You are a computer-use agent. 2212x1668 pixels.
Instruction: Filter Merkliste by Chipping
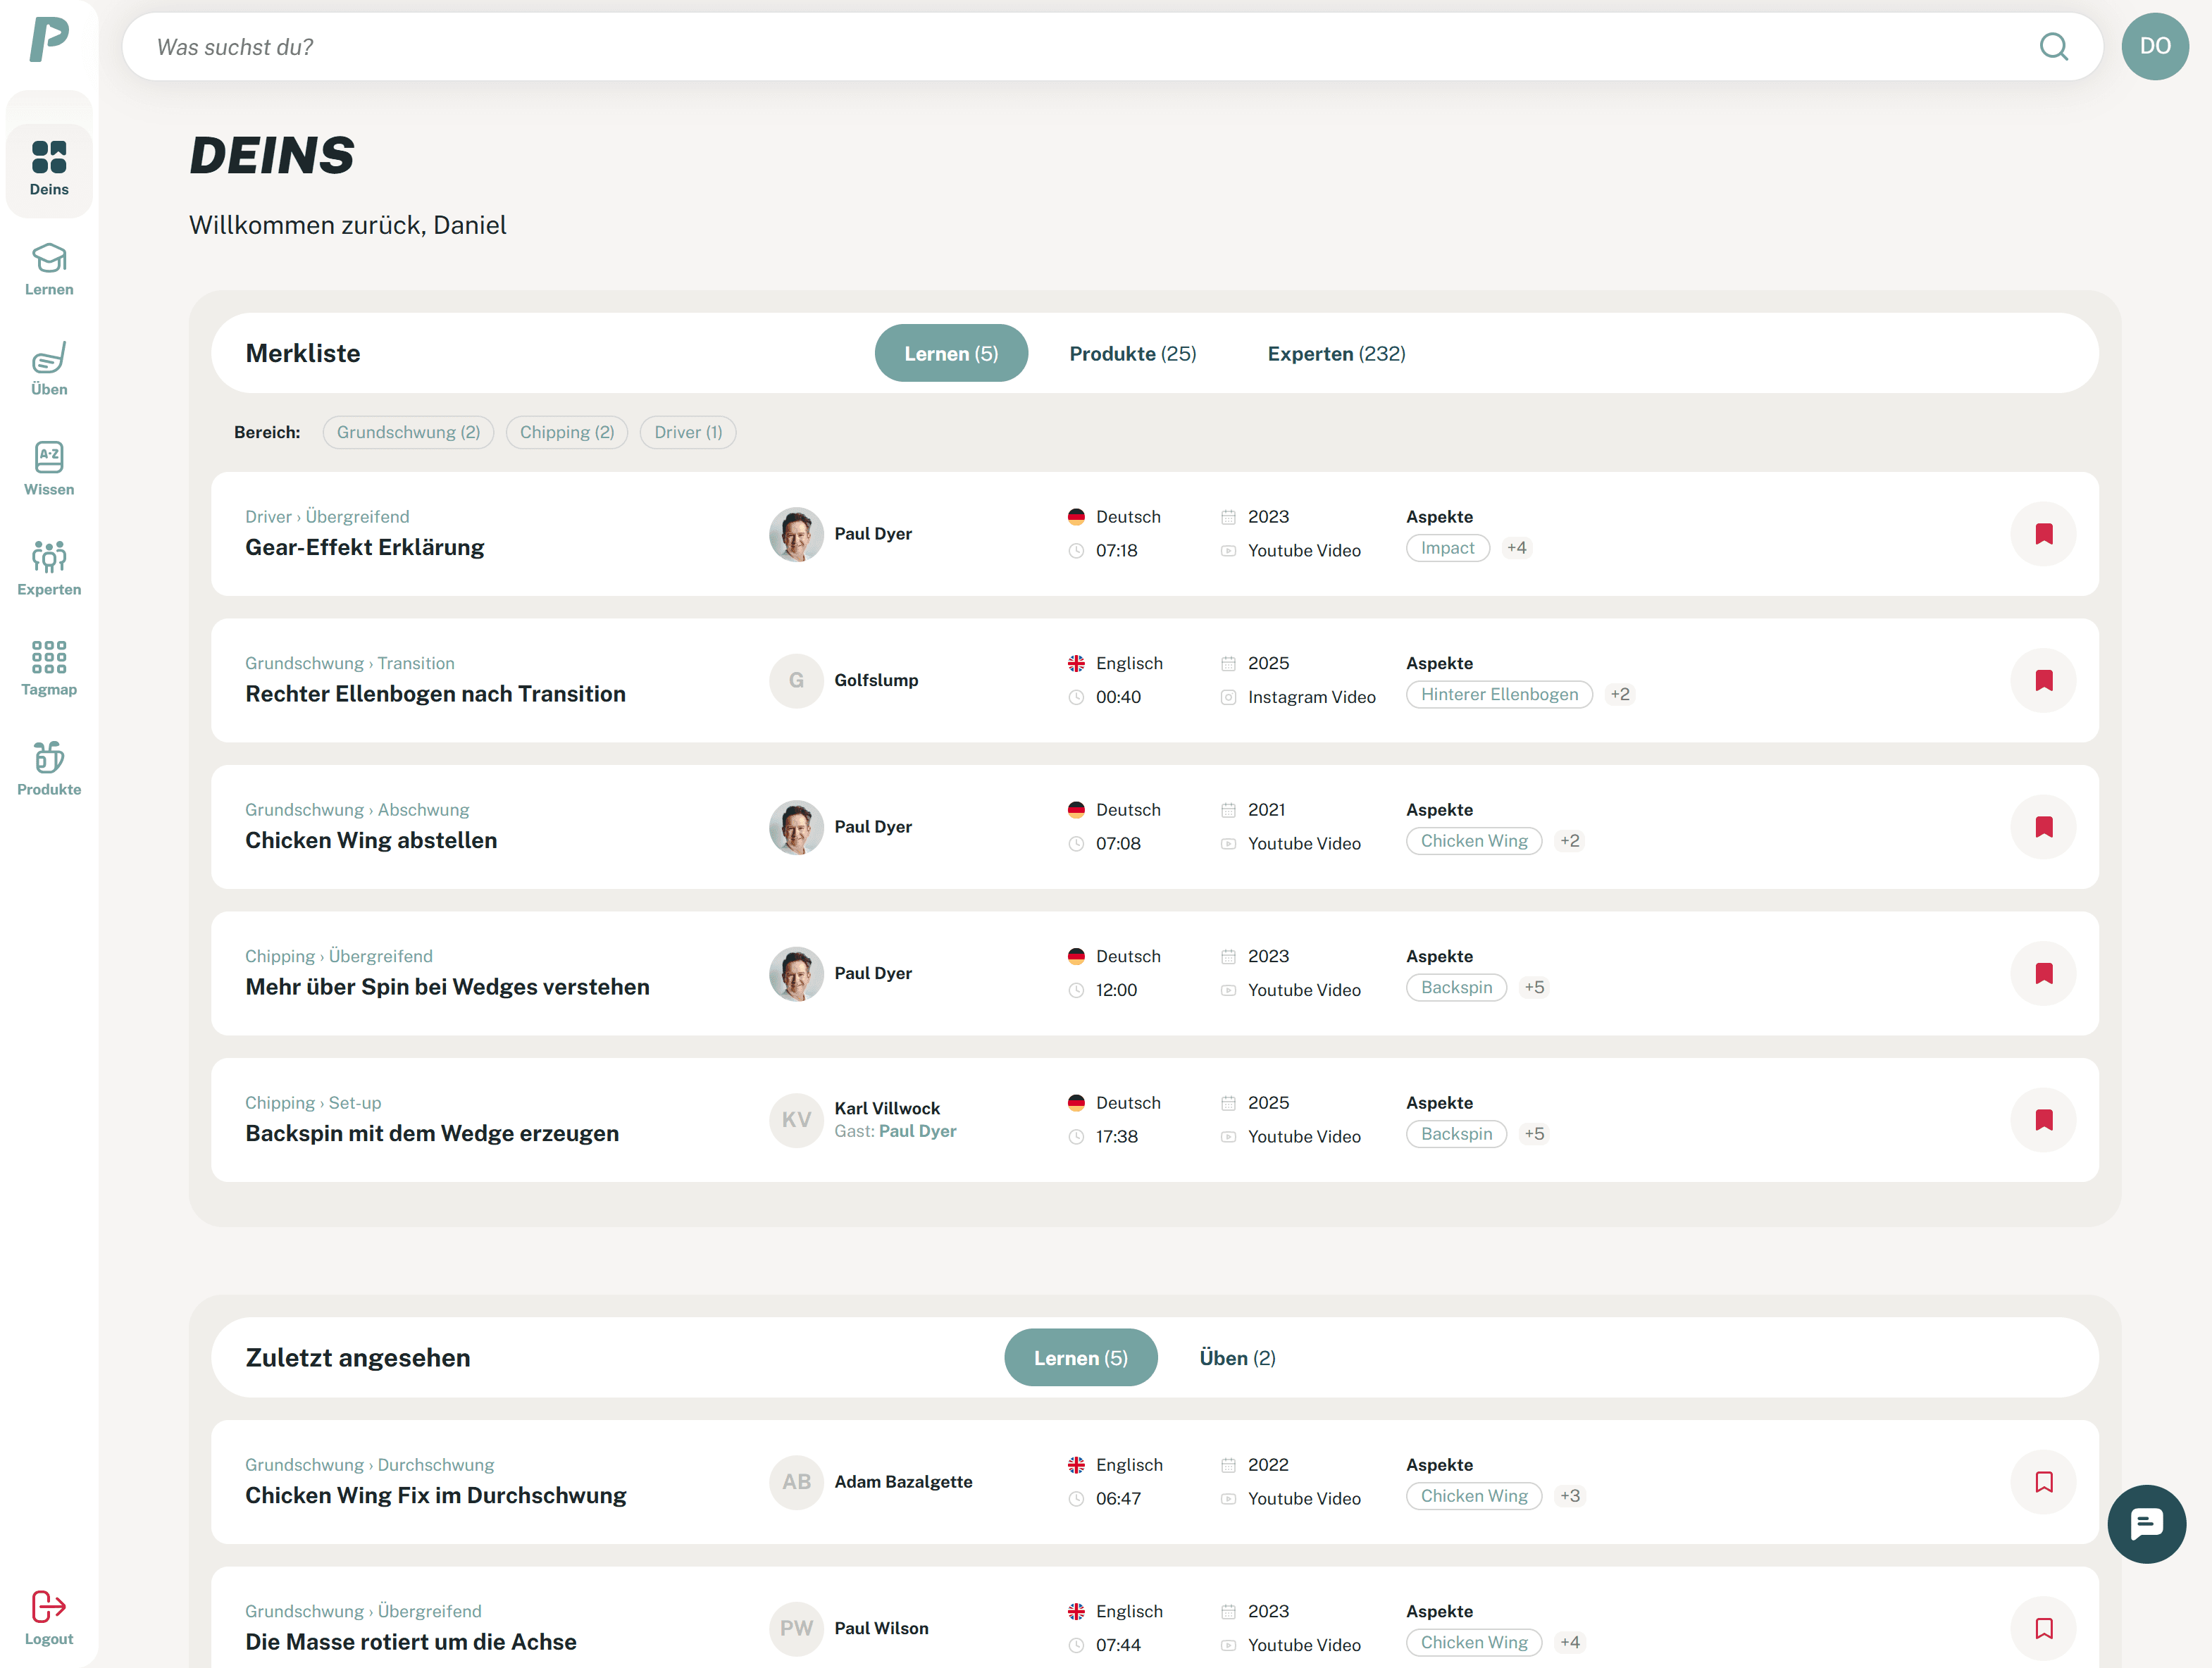click(x=566, y=432)
